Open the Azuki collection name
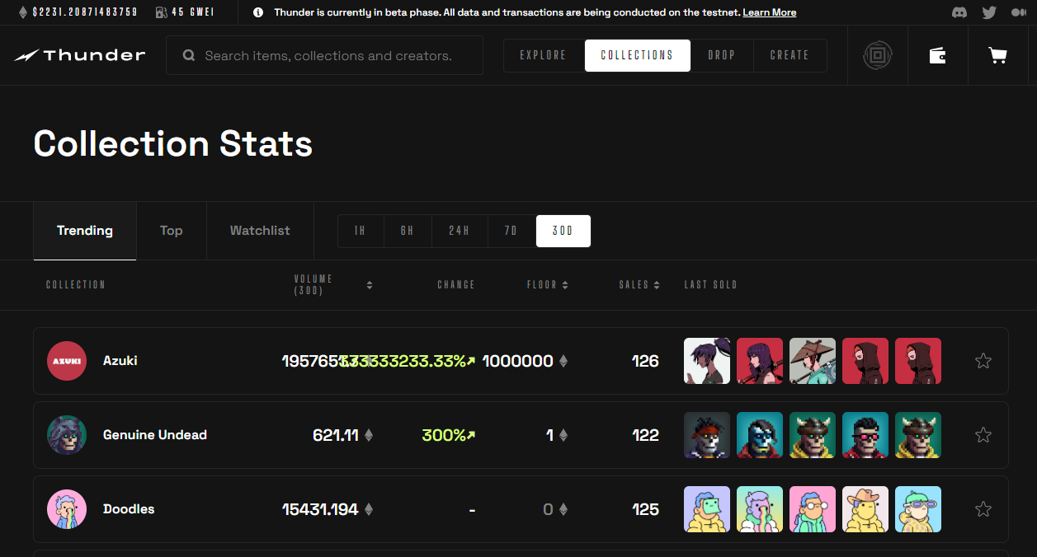1037x557 pixels. click(120, 361)
